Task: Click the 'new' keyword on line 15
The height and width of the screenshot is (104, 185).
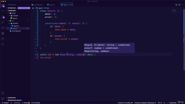Action: tap(57, 55)
